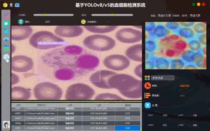Click the result column header

tap(70, 105)
